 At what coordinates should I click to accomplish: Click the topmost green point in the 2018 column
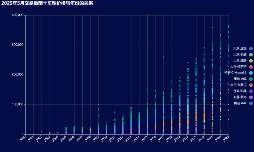pyautogui.click(x=171, y=81)
